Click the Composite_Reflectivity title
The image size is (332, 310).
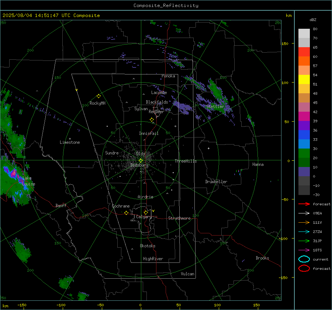(x=166, y=6)
